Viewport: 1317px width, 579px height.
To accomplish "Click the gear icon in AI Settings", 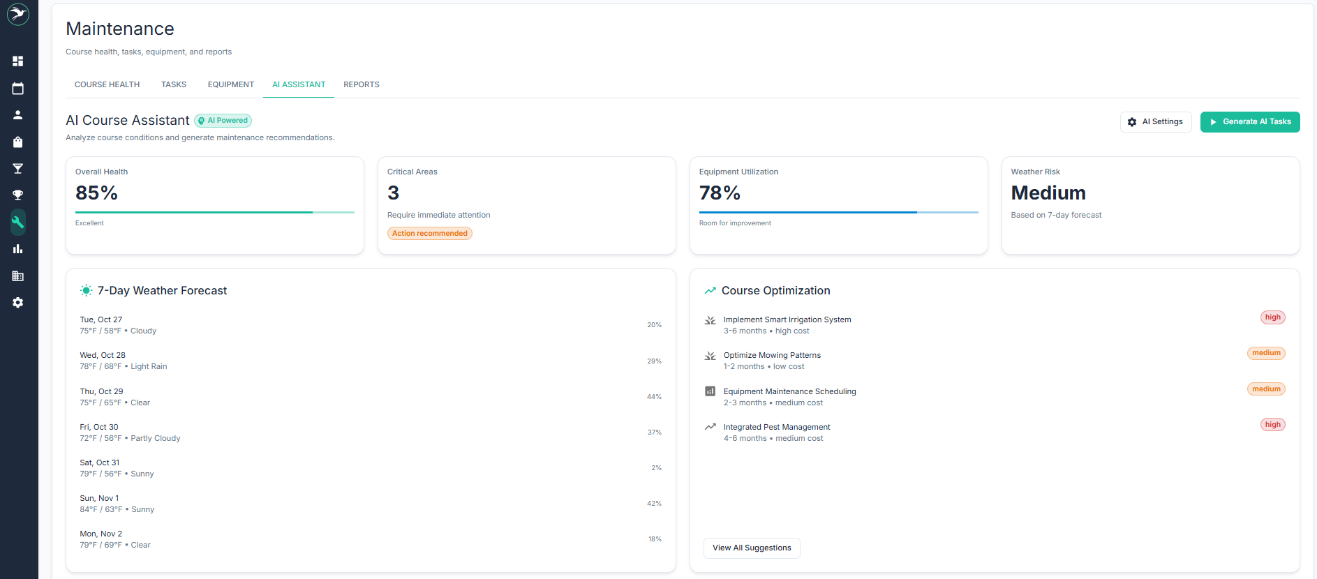I will pyautogui.click(x=1132, y=122).
